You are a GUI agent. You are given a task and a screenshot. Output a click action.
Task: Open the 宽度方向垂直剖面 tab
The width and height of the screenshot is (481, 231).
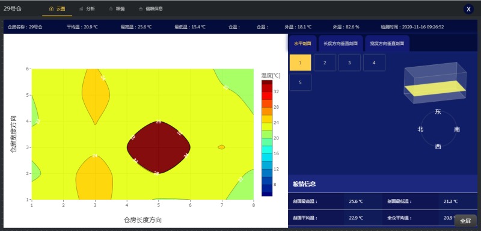(x=387, y=43)
